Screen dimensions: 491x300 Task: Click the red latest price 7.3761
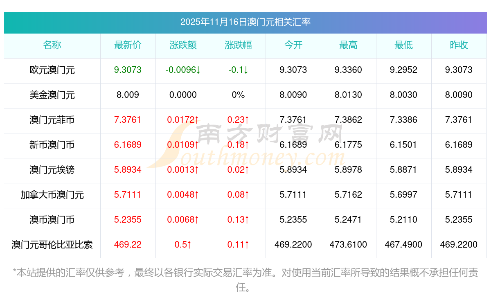(128, 120)
